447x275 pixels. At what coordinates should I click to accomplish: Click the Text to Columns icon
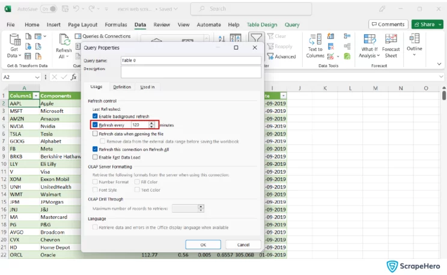pos(315,40)
